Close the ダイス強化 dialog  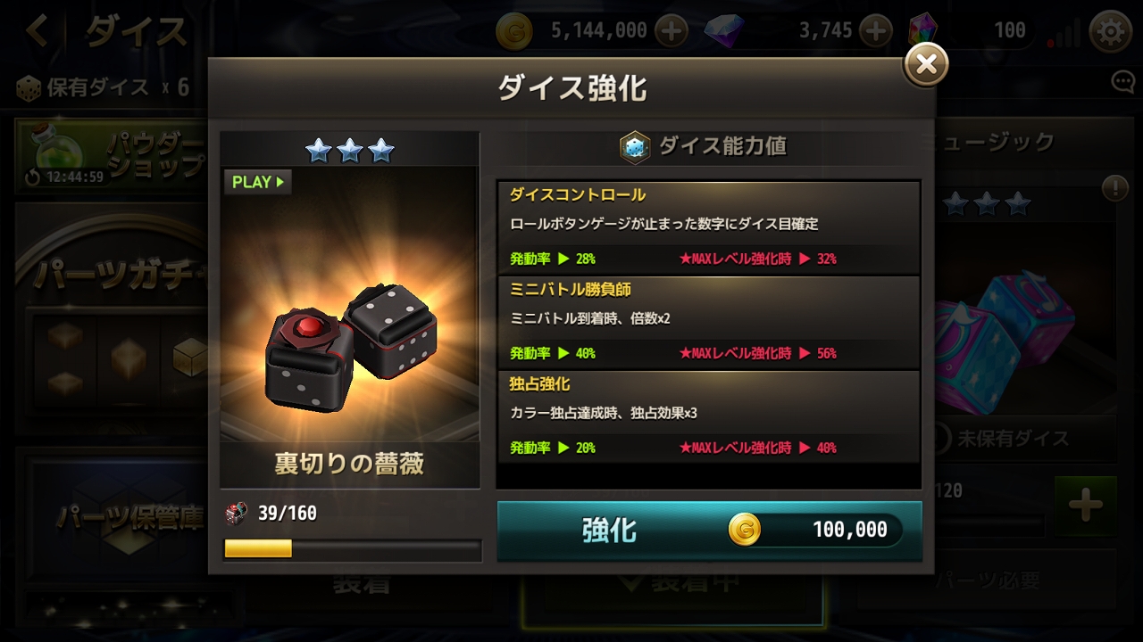coord(926,64)
